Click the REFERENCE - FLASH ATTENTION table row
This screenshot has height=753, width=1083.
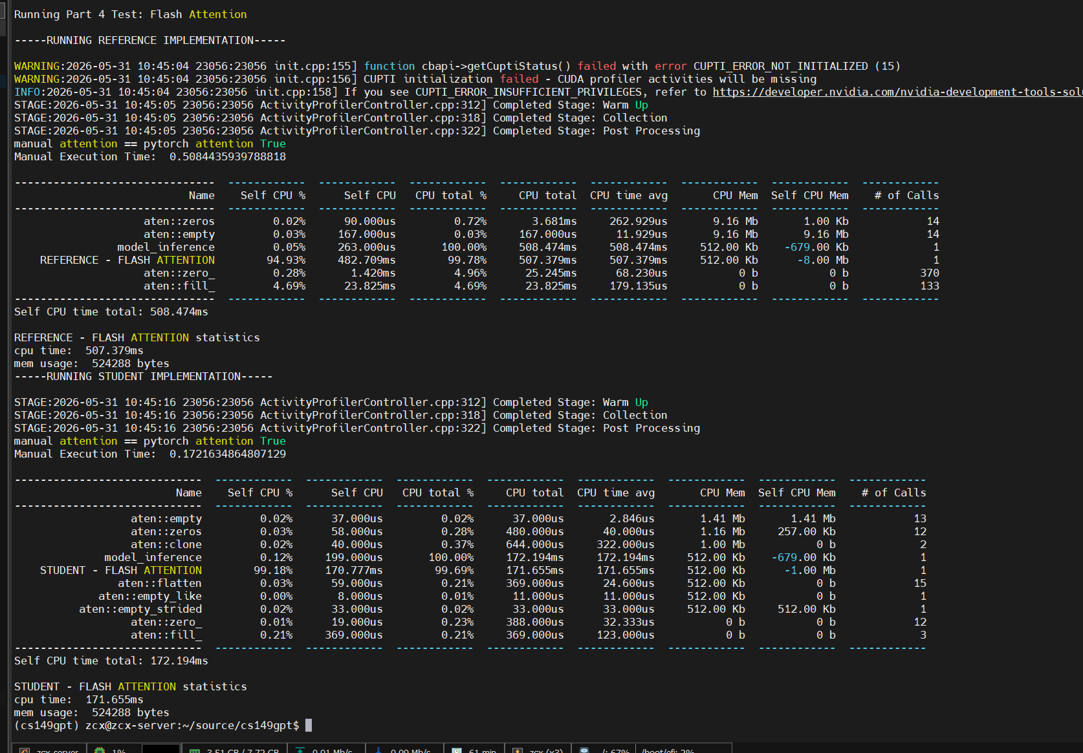point(477,260)
